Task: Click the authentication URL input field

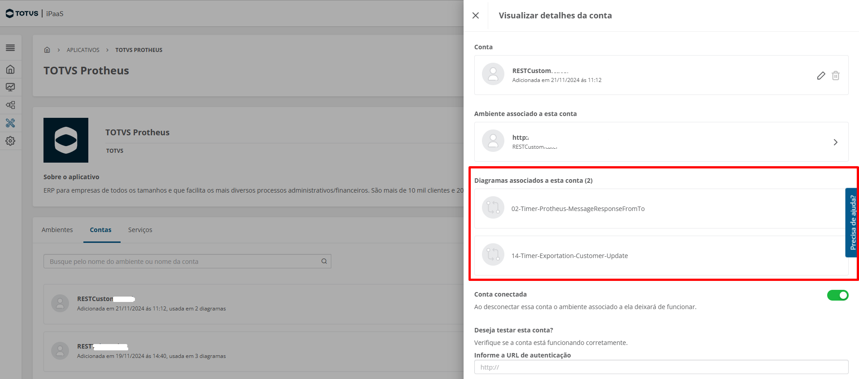Action: point(661,367)
